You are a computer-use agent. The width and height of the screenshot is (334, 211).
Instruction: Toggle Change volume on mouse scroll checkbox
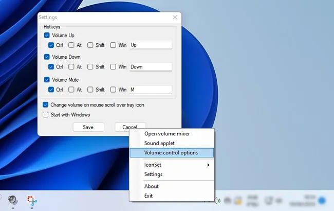[45, 105]
